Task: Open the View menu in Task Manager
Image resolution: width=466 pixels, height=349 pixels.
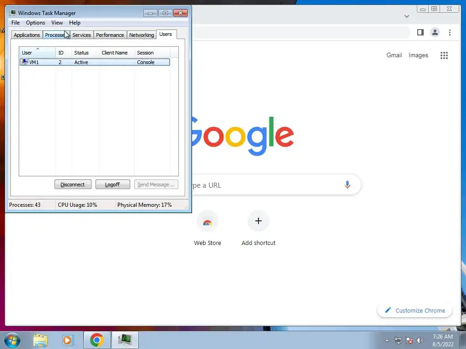Action: point(57,23)
